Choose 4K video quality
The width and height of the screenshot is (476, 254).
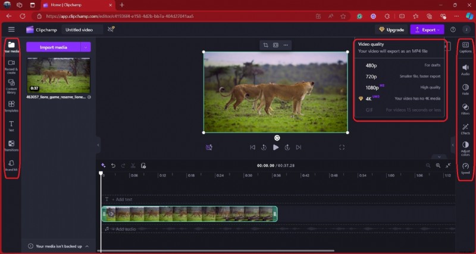point(399,99)
